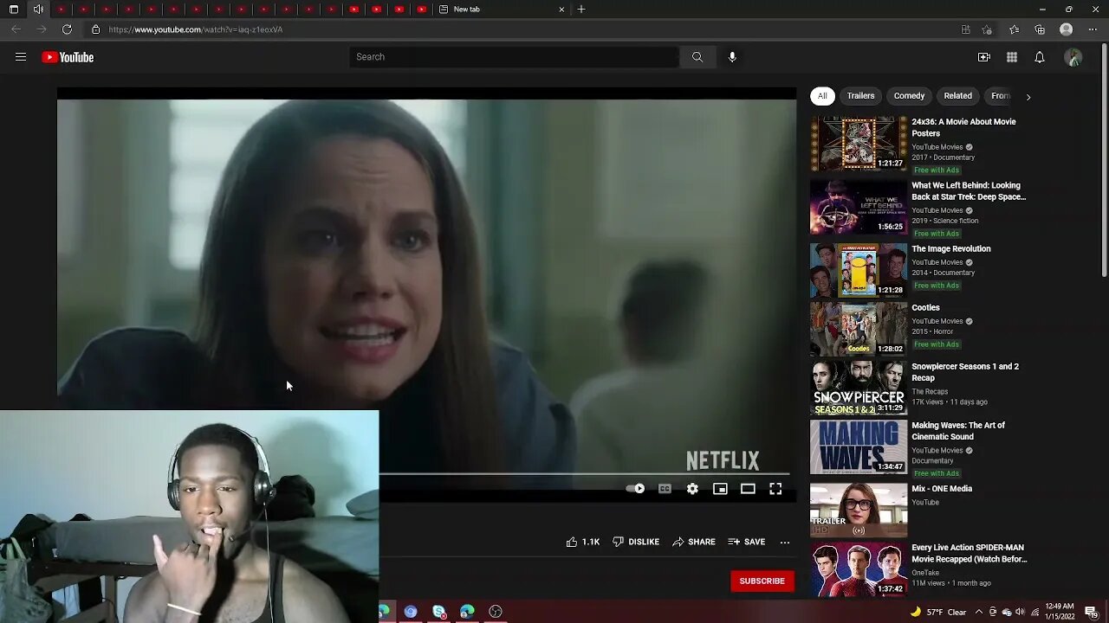Open the notification center in the system tray
Screen dimensions: 1109x623
coord(1092,612)
